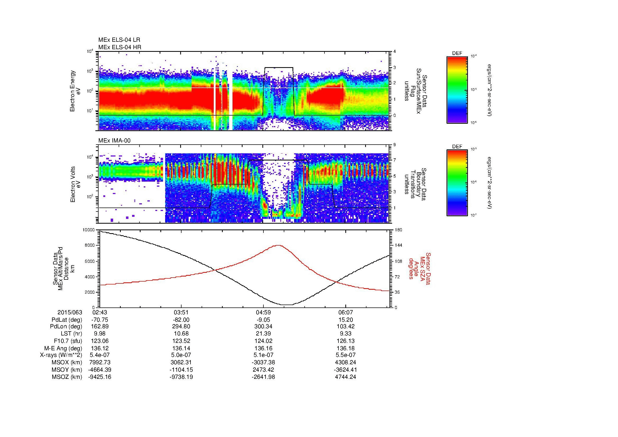
Task: Click the 'Boundary Transitions unitless' axis label
Action: pyautogui.click(x=415, y=185)
